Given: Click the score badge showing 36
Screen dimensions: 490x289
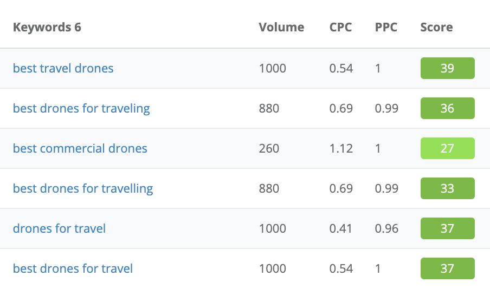Looking at the screenshot, I should (x=447, y=108).
